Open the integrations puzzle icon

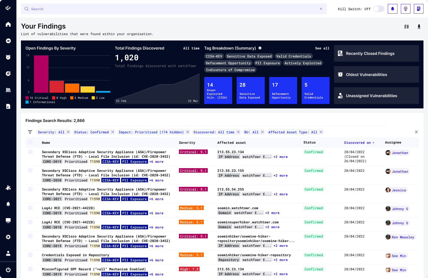tap(8, 188)
